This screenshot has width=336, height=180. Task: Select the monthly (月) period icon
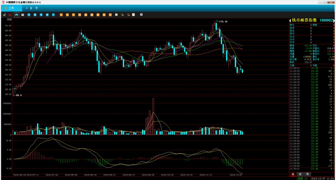point(41,15)
